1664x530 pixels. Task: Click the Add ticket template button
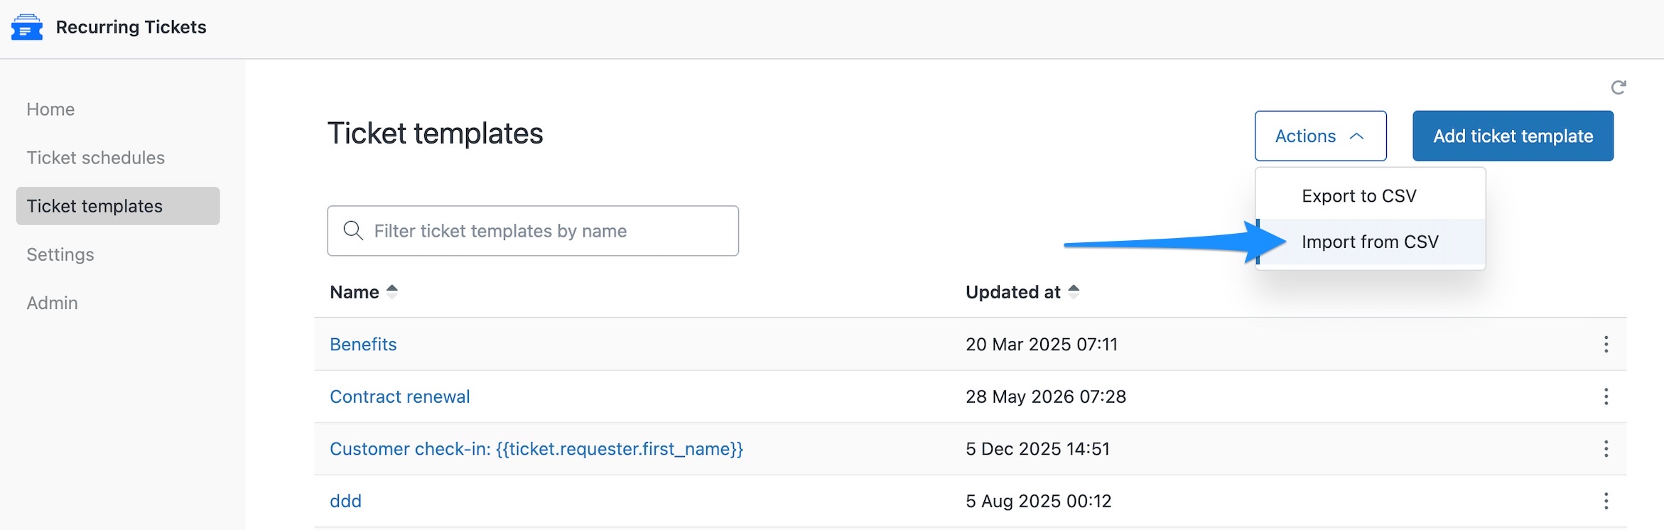pyautogui.click(x=1513, y=136)
